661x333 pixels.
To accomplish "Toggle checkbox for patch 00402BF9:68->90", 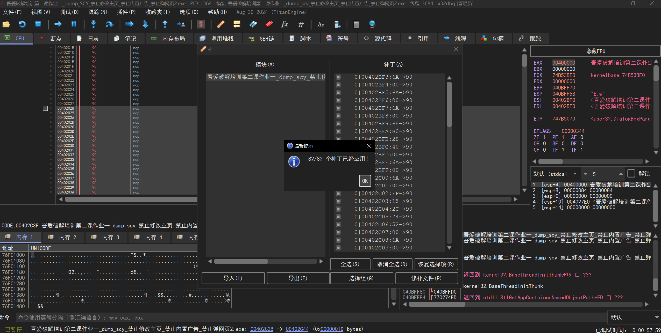I will [338, 124].
